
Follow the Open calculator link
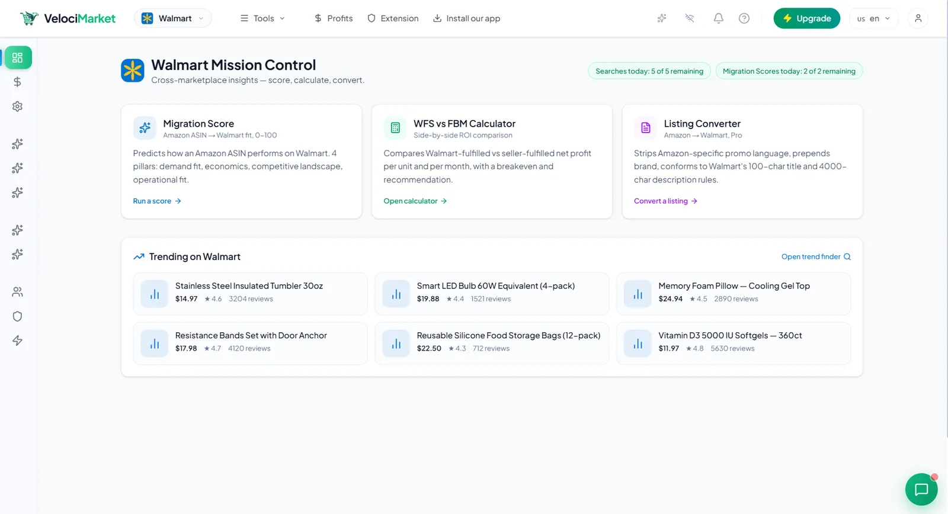(x=415, y=201)
